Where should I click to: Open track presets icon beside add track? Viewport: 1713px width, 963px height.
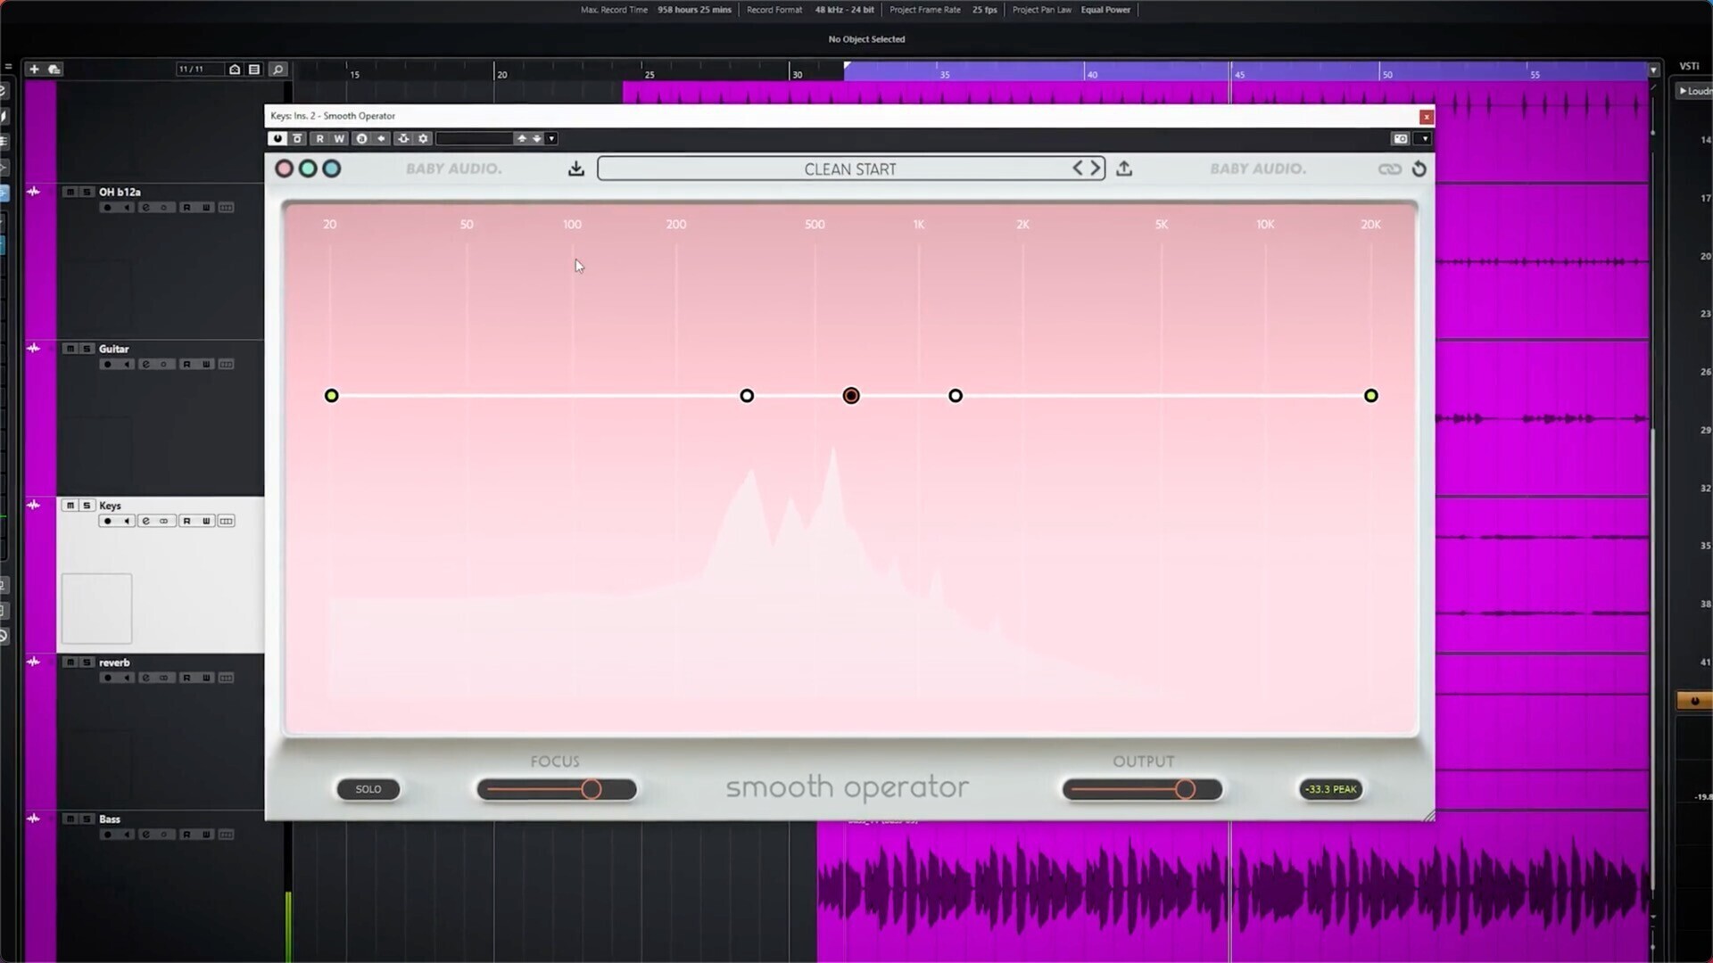coord(54,69)
